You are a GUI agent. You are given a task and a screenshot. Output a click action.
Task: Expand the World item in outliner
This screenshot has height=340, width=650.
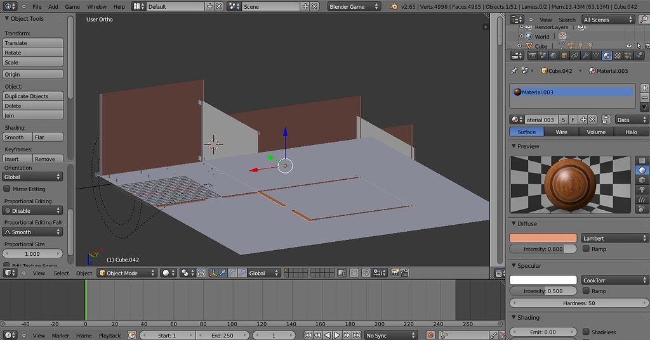coord(522,36)
